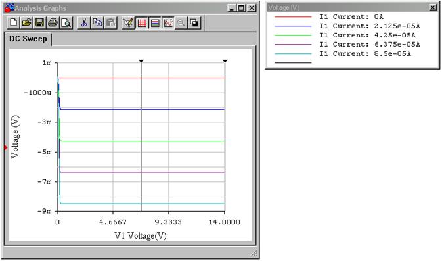The height and width of the screenshot is (261, 442).
Task: Click the 'Voltage (V)' y-axis label
Action: pyautogui.click(x=15, y=137)
